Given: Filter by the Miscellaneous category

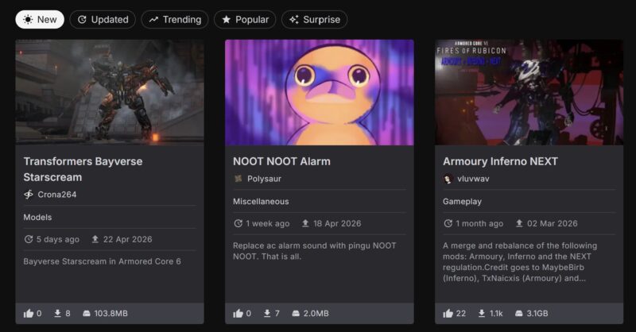Looking at the screenshot, I should click(x=261, y=202).
